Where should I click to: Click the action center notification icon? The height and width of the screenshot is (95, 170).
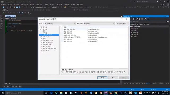[x=153, y=93]
